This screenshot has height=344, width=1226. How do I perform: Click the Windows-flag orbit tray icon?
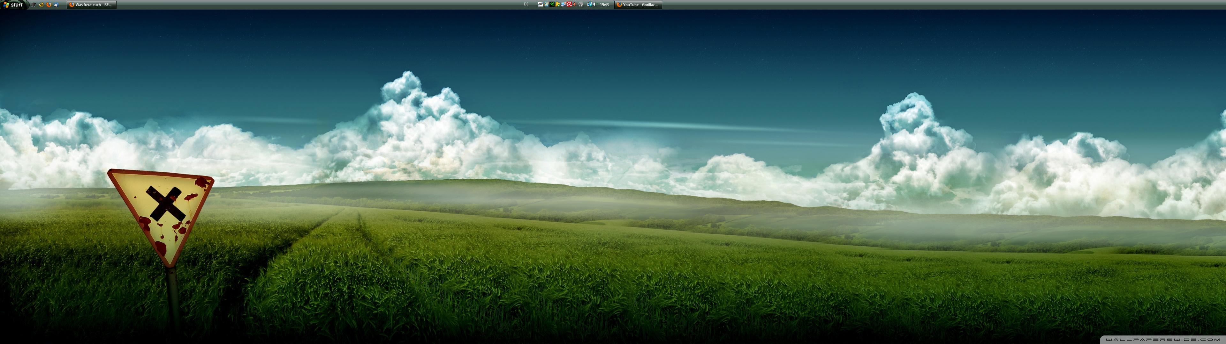[x=546, y=4]
